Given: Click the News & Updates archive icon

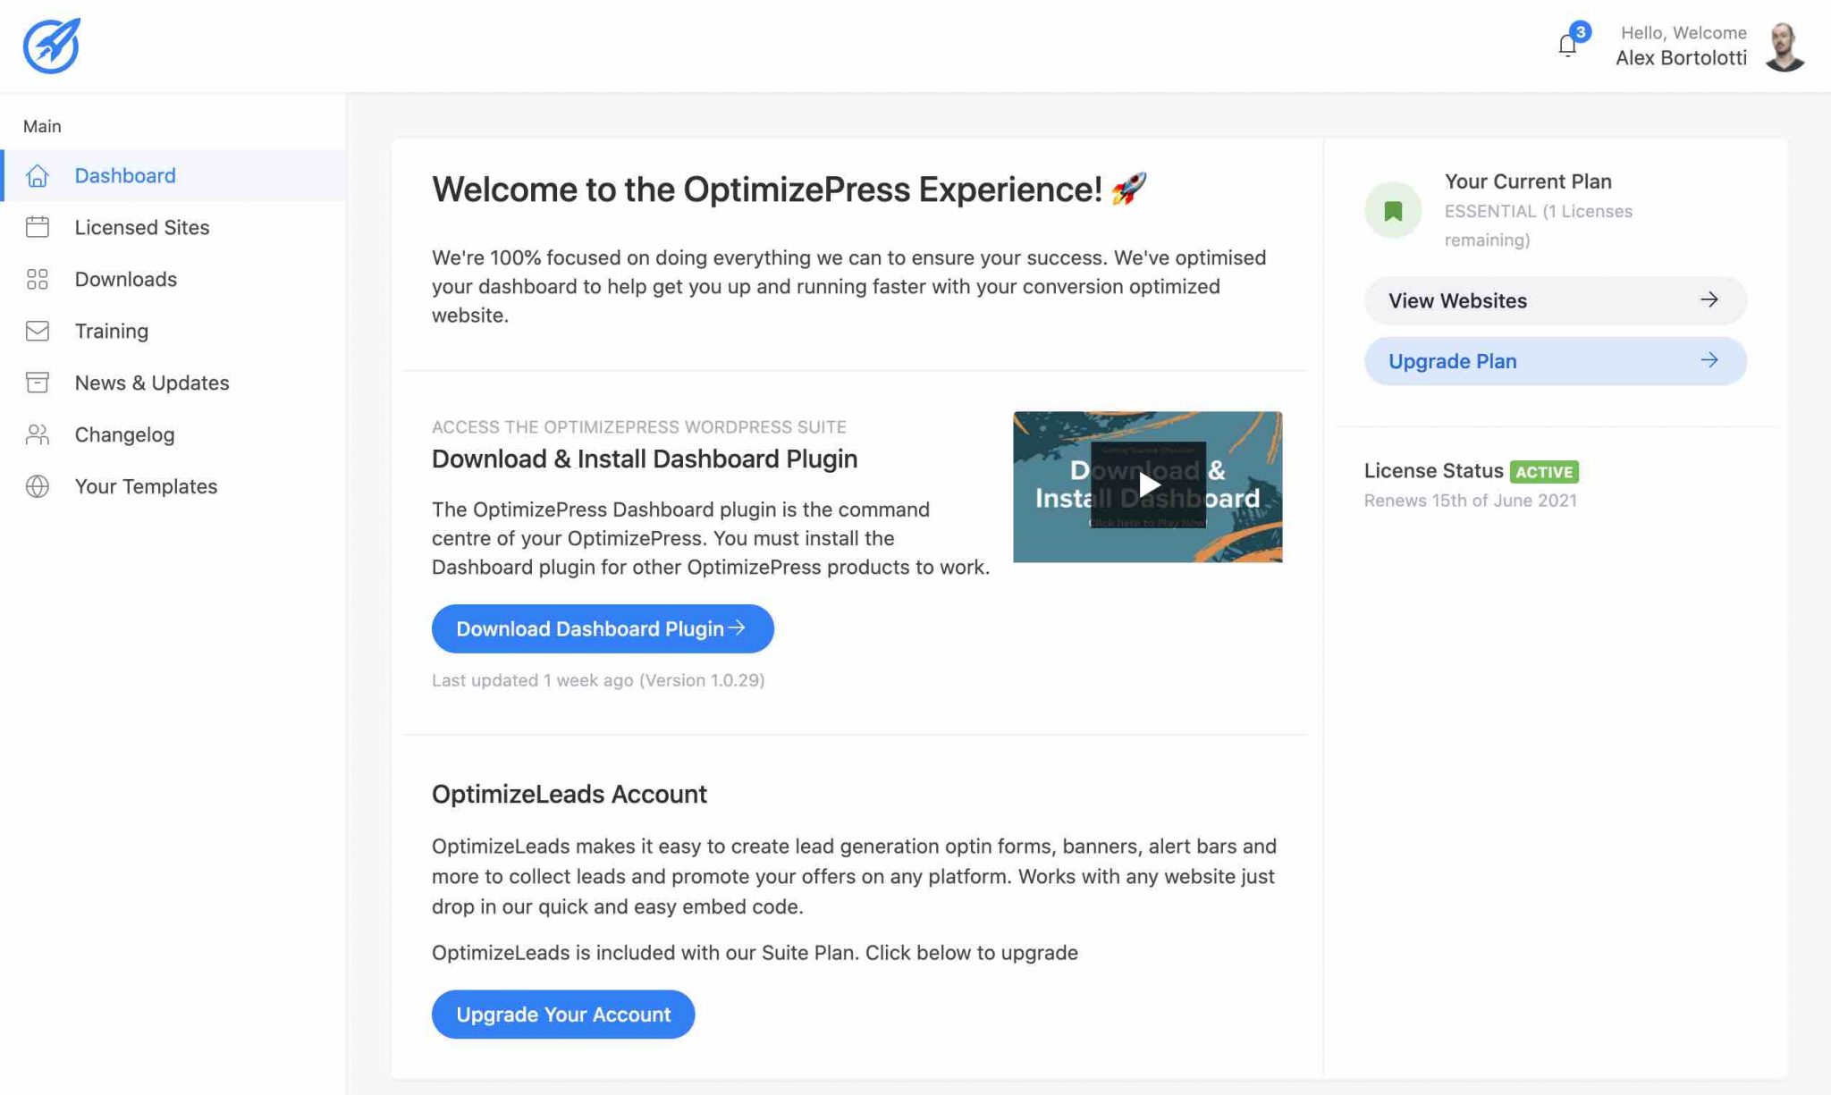Looking at the screenshot, I should coord(38,383).
